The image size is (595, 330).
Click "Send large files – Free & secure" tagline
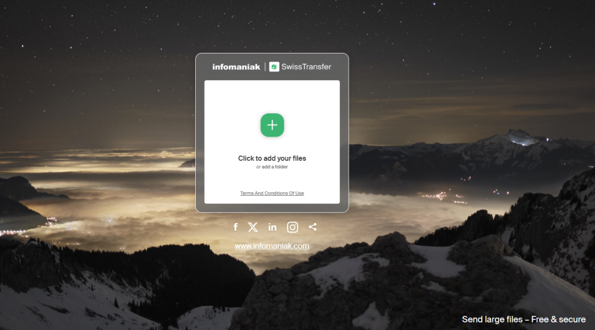point(524,320)
